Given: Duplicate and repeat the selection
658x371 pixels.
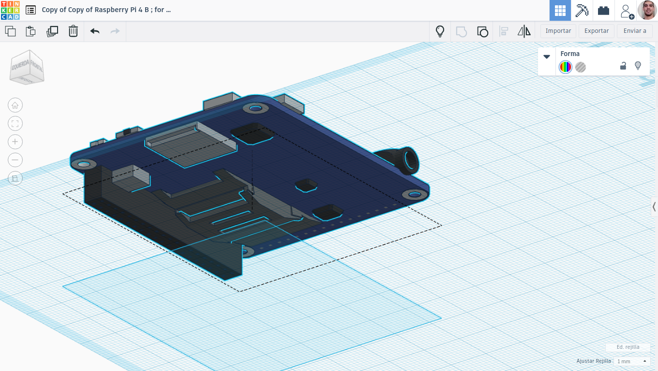Looking at the screenshot, I should point(52,31).
